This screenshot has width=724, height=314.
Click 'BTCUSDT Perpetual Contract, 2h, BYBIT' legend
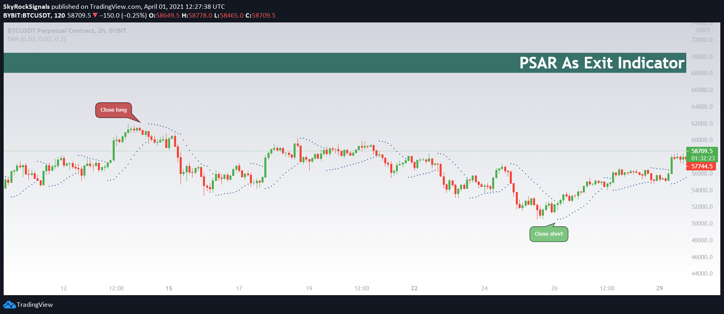coord(67,31)
